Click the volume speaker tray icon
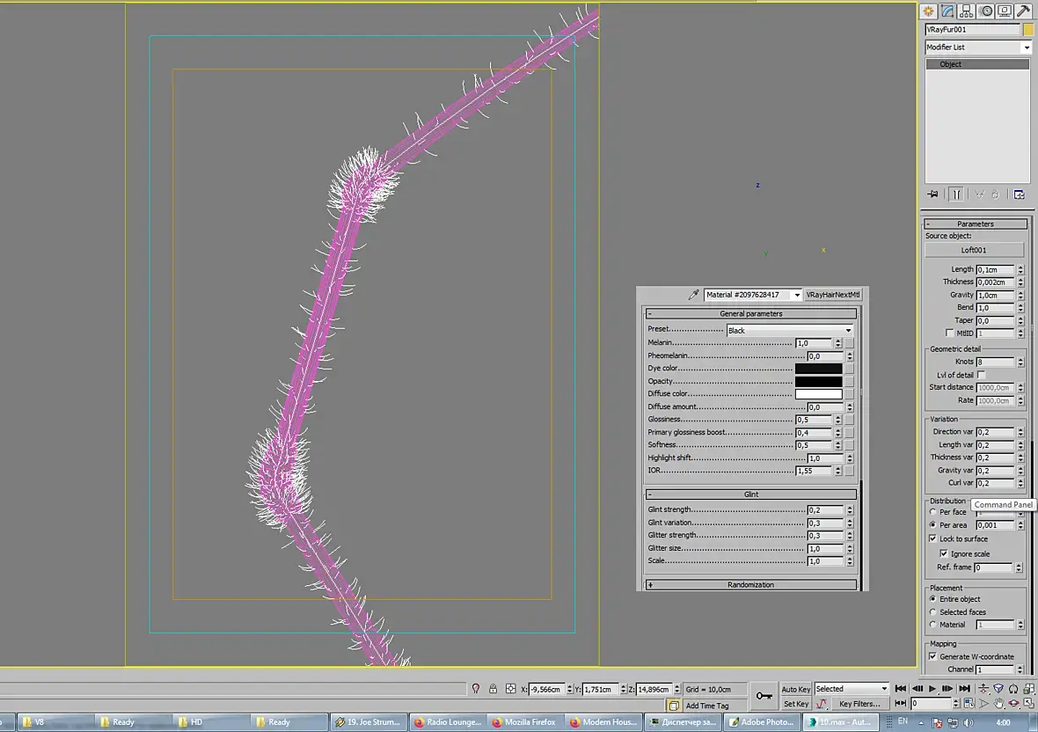 [x=969, y=722]
